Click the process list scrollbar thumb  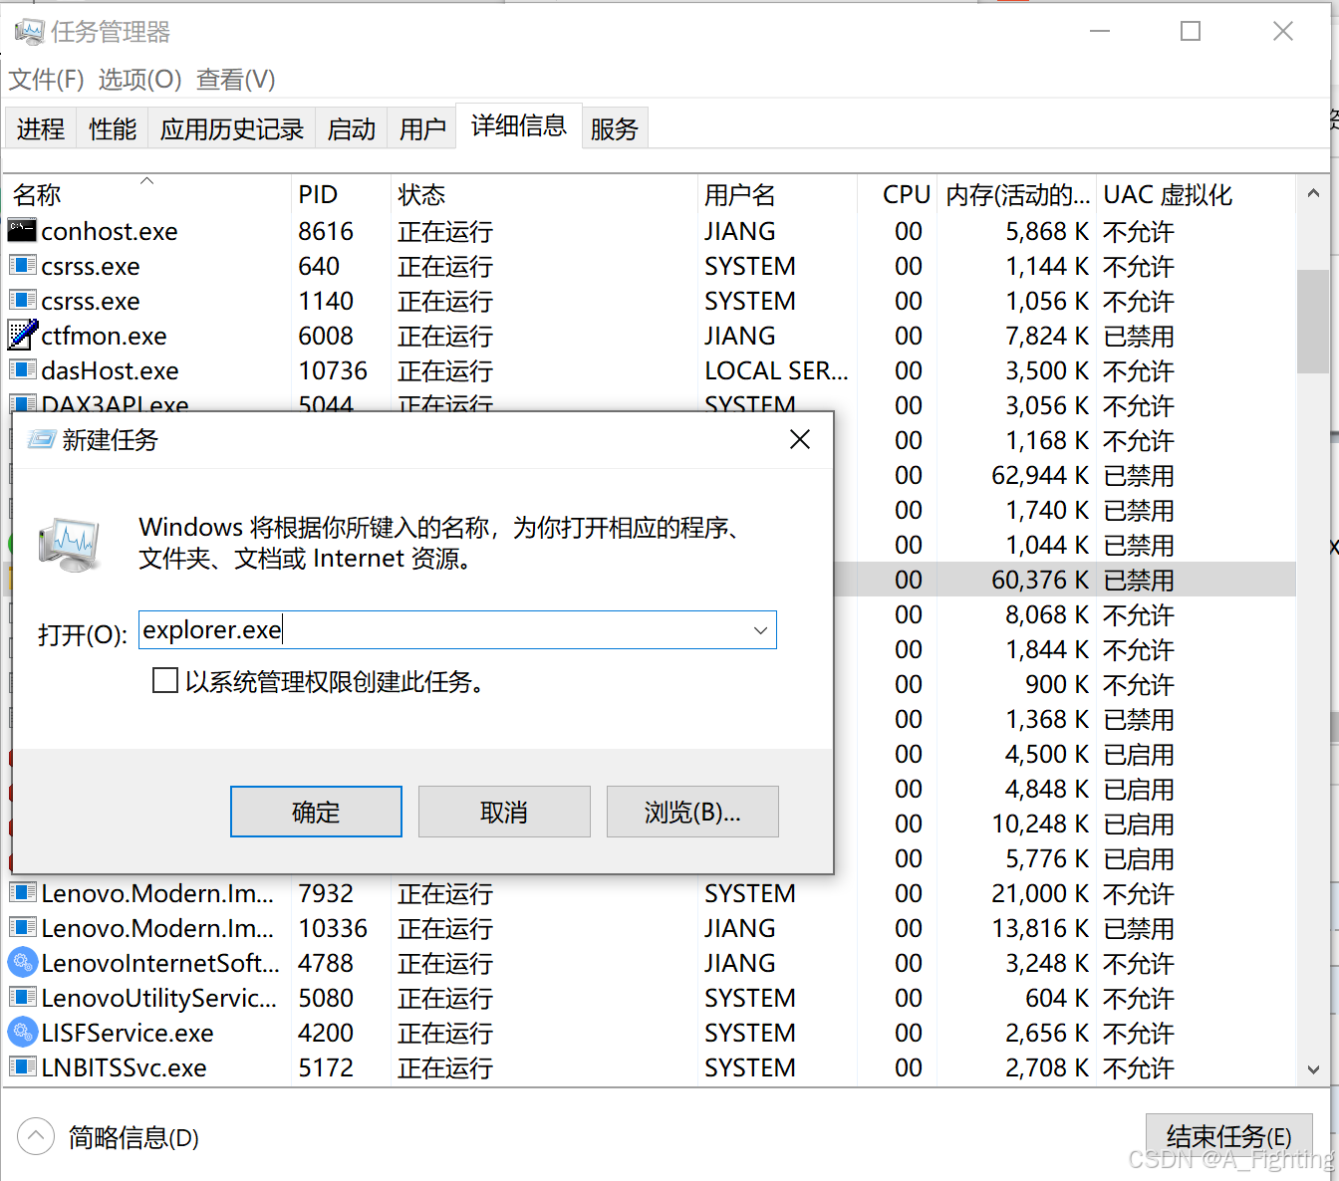coord(1312,321)
